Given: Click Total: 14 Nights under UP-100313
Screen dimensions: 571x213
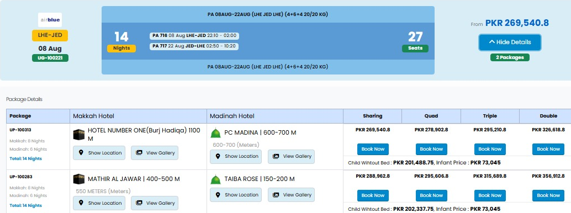Looking at the screenshot, I should pyautogui.click(x=25, y=159).
